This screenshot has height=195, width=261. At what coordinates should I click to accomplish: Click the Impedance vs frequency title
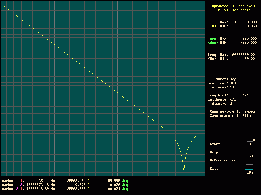(x=232, y=6)
